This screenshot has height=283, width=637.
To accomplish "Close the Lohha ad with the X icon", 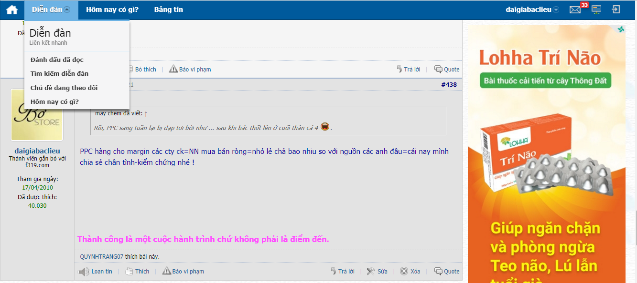I will (x=621, y=30).
